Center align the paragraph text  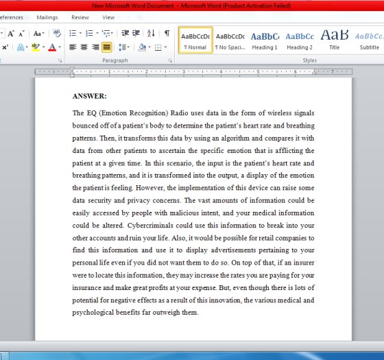[84, 47]
